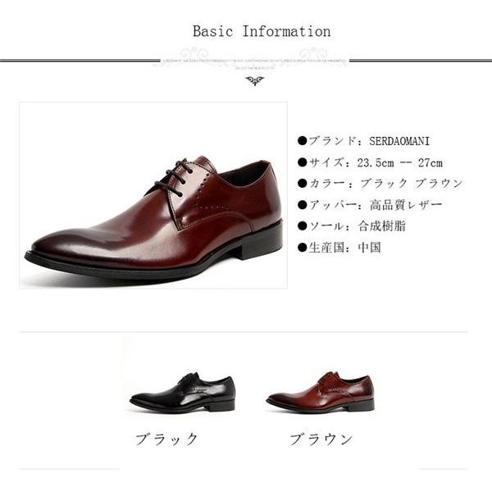492x492 pixels.
Task: Click the アッパー line reading 高品質レザー
Action: (370, 205)
